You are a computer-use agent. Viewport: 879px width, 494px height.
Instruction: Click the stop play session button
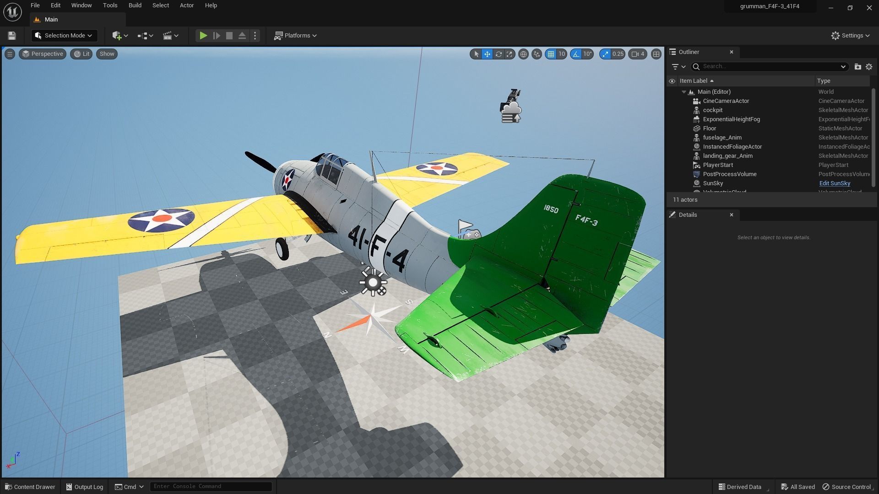tap(229, 36)
